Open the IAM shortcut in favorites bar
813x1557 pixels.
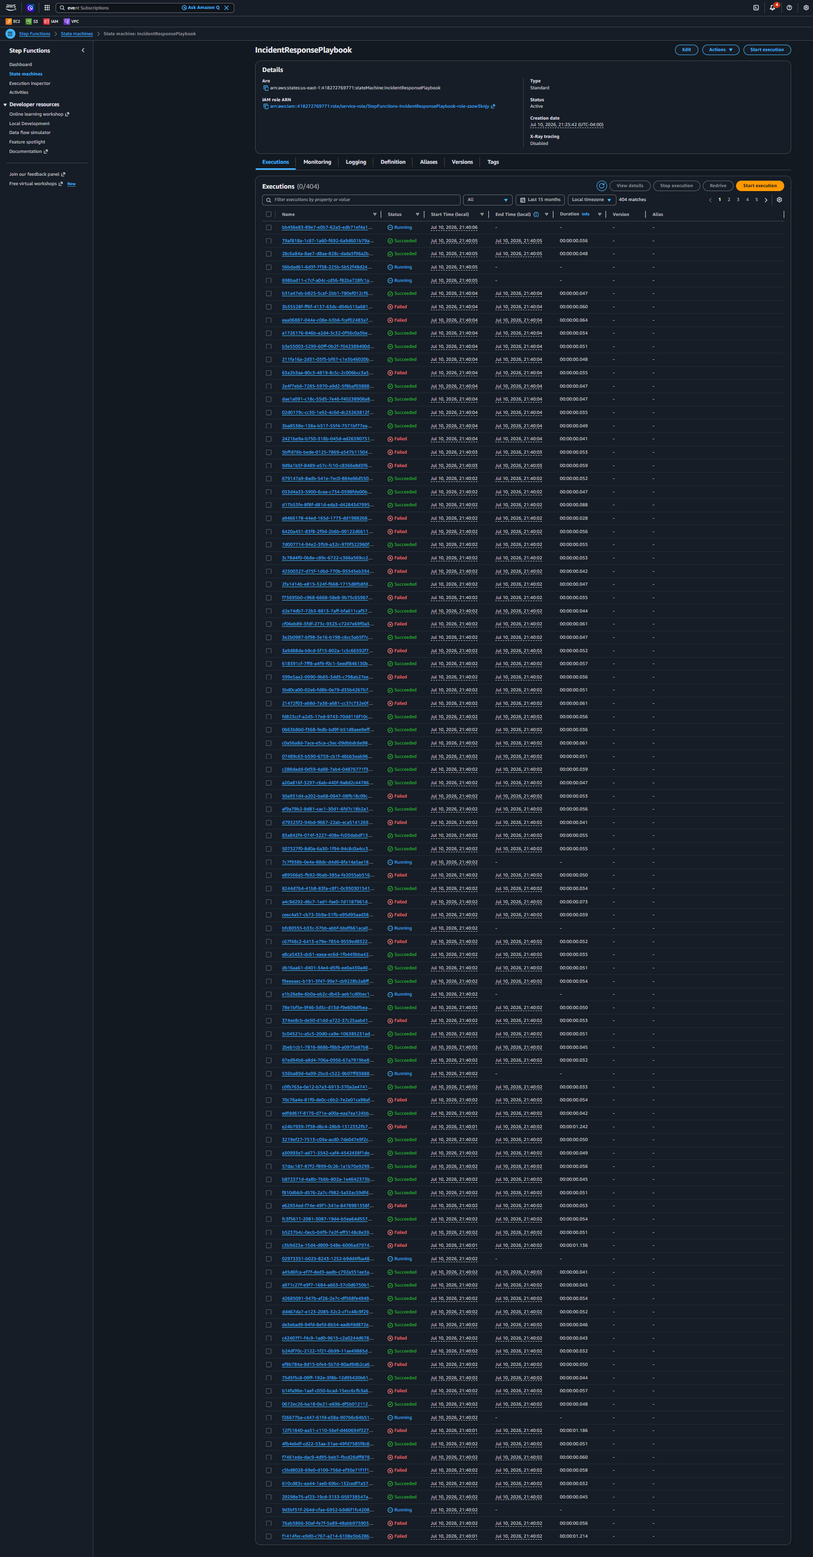point(51,21)
